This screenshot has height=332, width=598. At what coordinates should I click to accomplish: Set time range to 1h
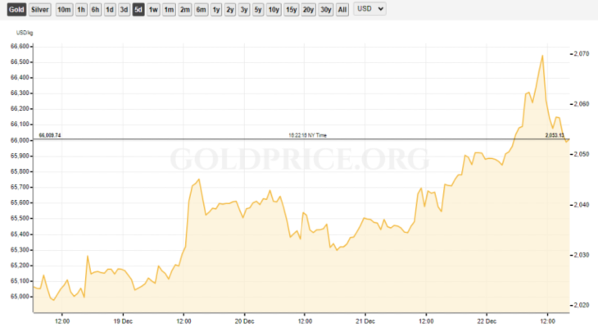[81, 10]
